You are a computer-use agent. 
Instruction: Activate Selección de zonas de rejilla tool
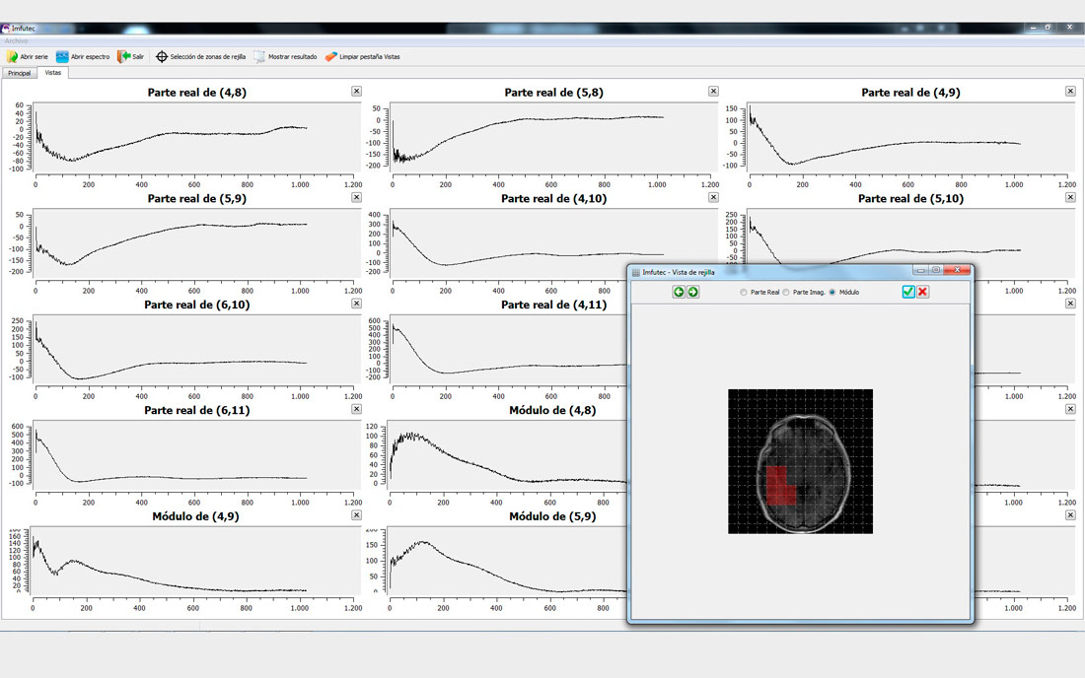pyautogui.click(x=162, y=57)
